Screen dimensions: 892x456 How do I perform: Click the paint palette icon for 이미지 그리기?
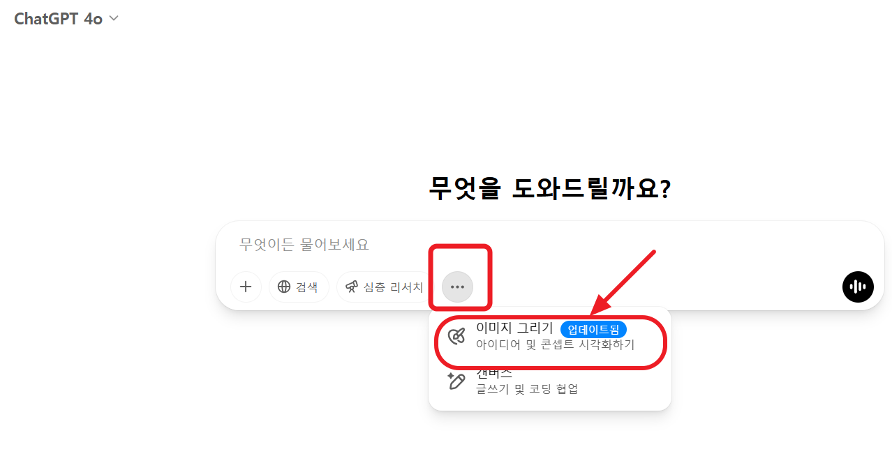[x=456, y=336]
